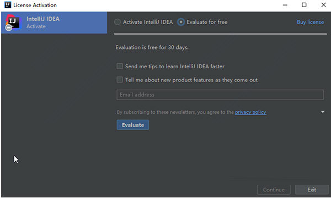
Task: Click the Evaluate button
Action: [133, 125]
